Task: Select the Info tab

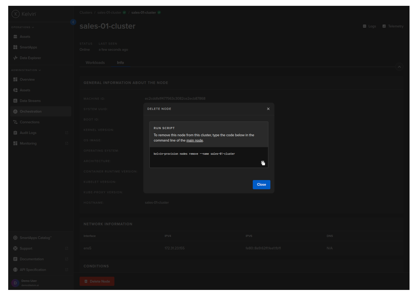Action: point(120,63)
